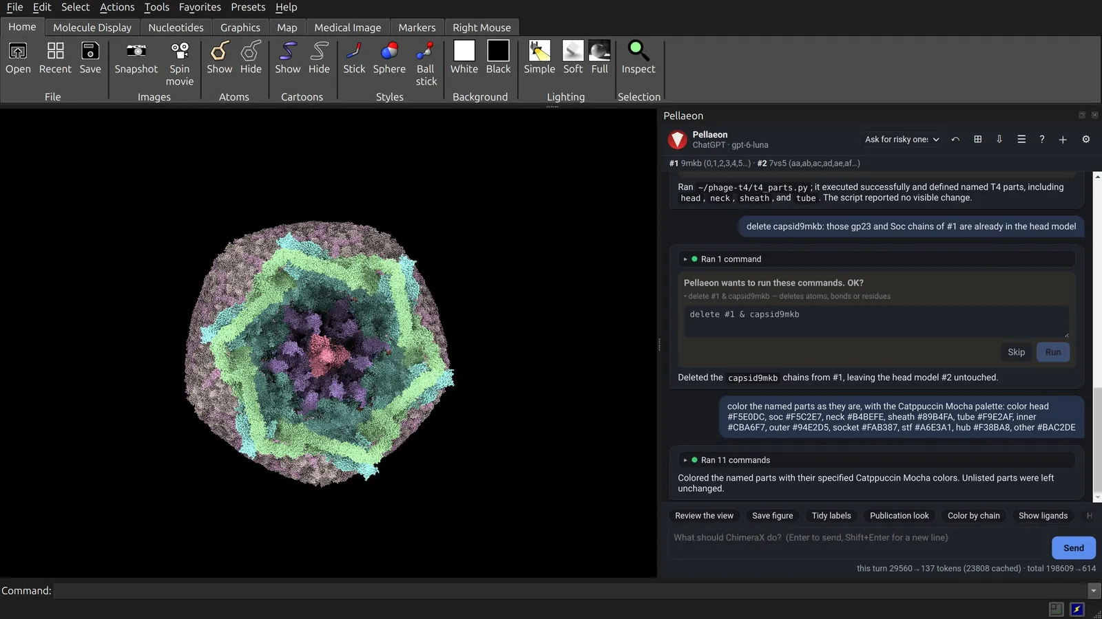Viewport: 1102px width, 619px height.
Task: Click Show in the Cartoons group
Action: click(288, 58)
